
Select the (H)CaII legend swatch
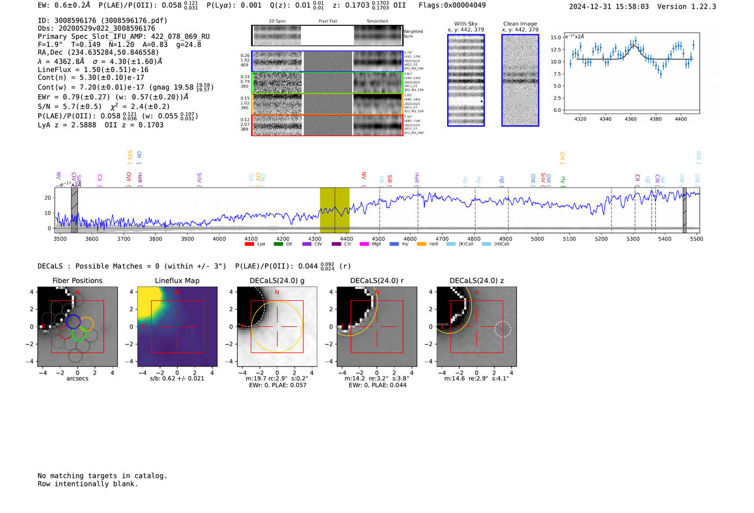click(486, 244)
